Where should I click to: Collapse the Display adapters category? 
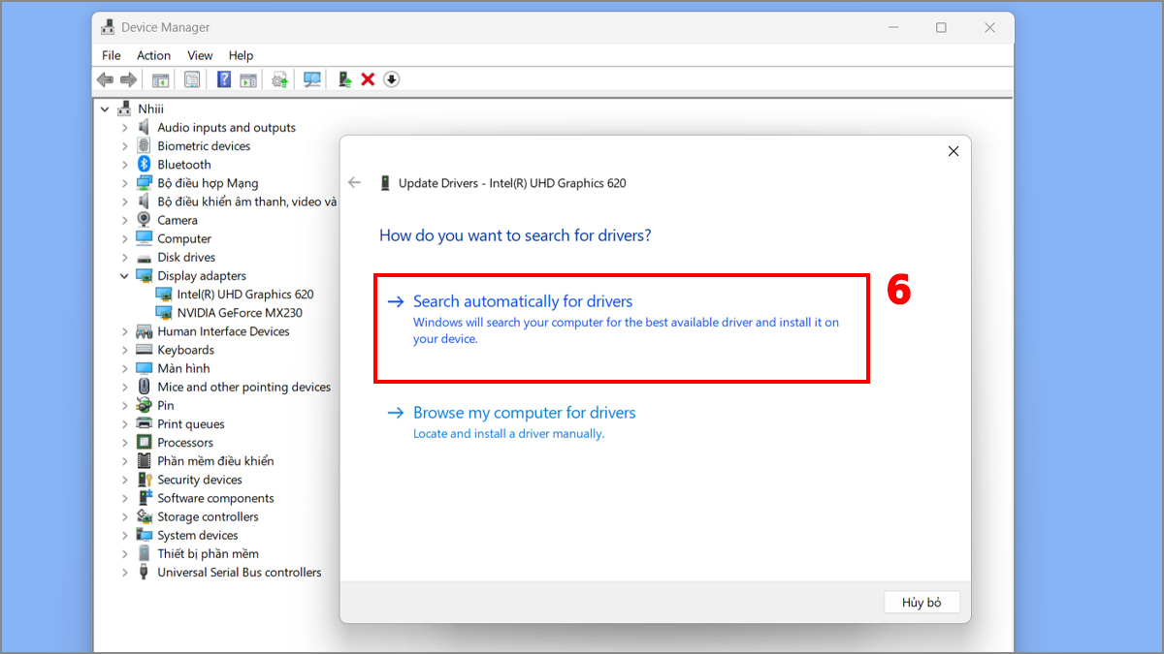[x=124, y=275]
